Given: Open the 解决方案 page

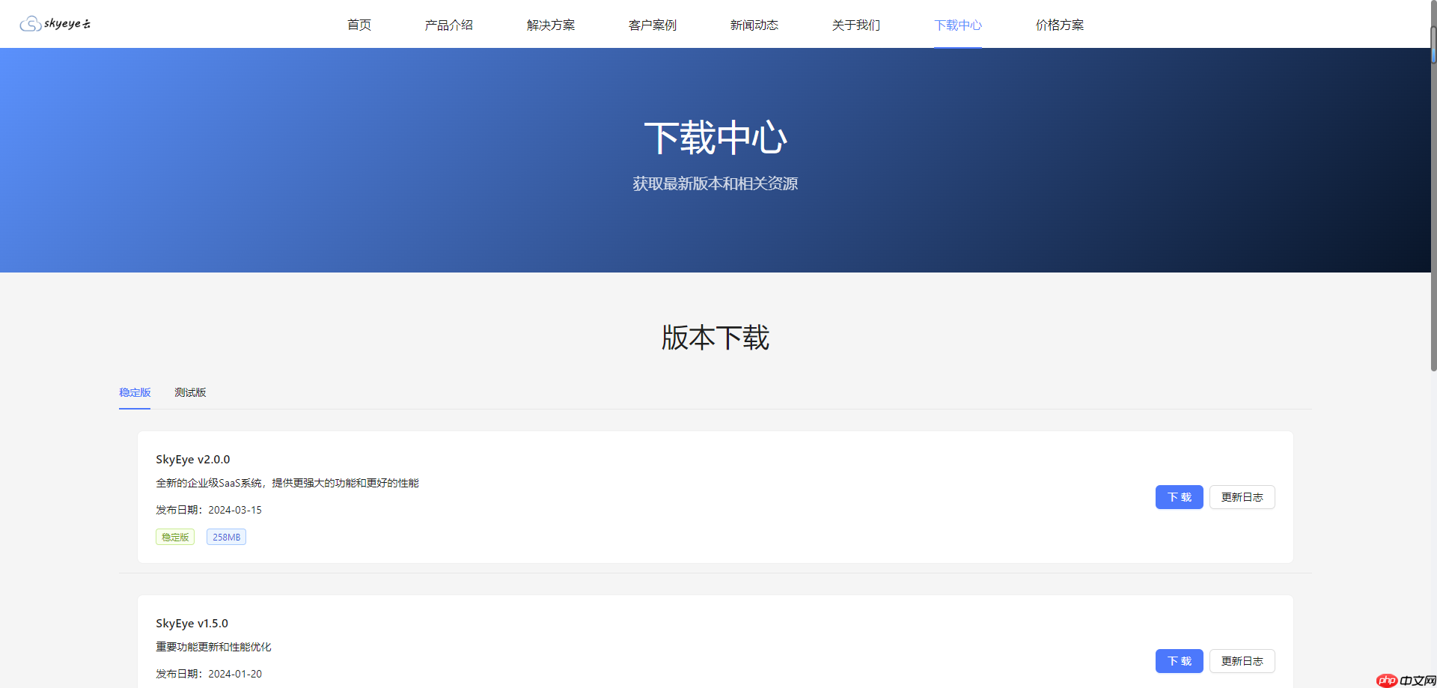Looking at the screenshot, I should tap(550, 25).
